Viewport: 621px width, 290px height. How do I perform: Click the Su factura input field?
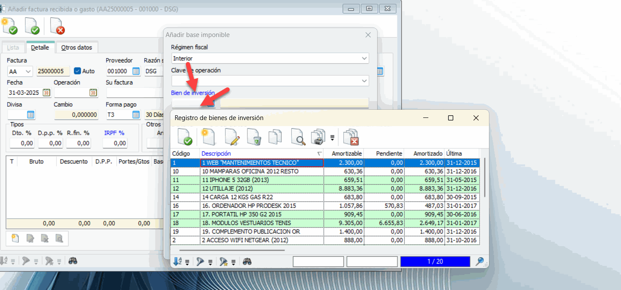click(134, 93)
